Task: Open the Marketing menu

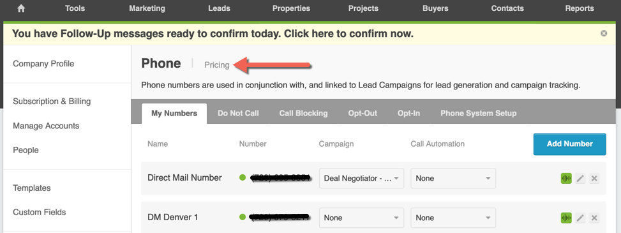Action: pyautogui.click(x=147, y=8)
